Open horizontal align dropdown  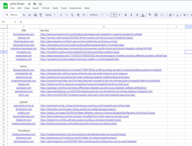tap(172, 15)
